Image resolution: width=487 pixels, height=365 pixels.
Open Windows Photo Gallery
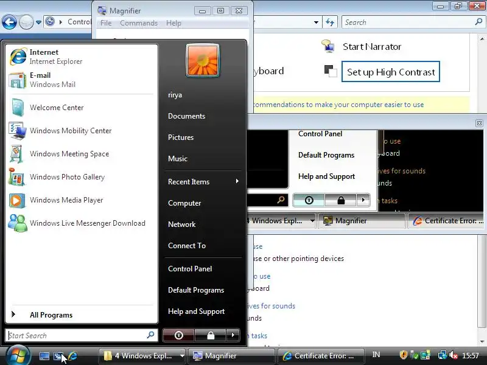pos(82,177)
